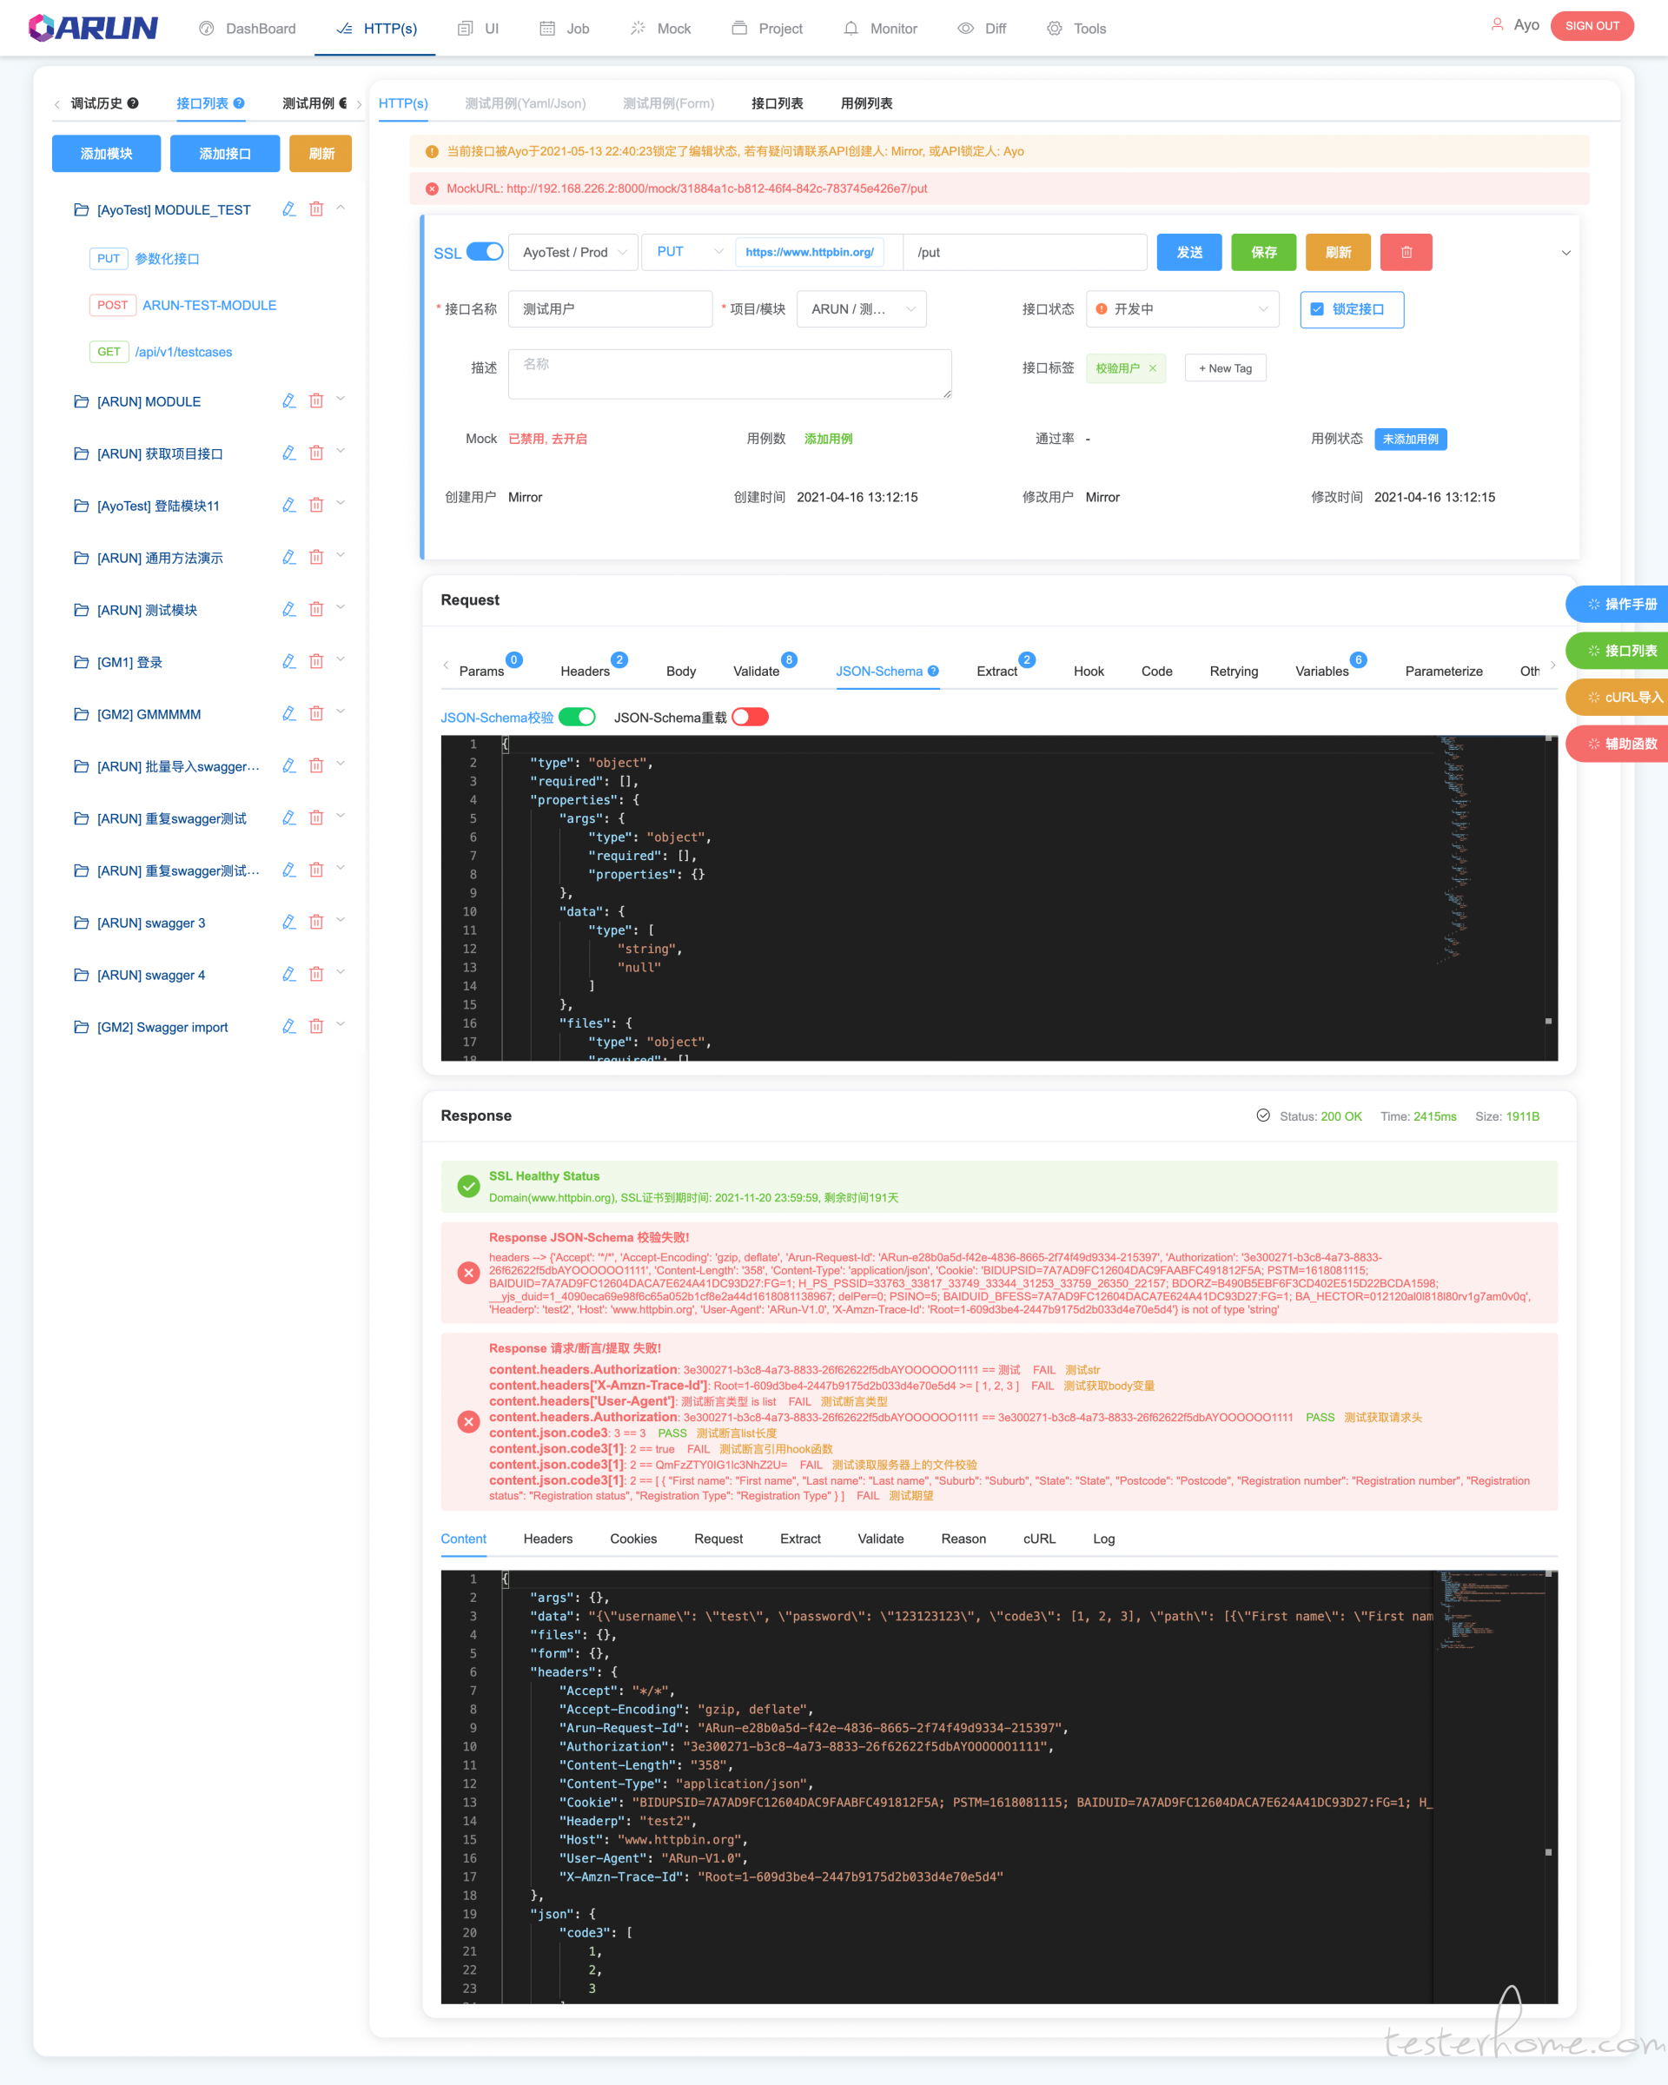Screen dimensions: 1668x2085
Task: Expand the [GM2] Swagger import module
Action: tap(341, 1026)
